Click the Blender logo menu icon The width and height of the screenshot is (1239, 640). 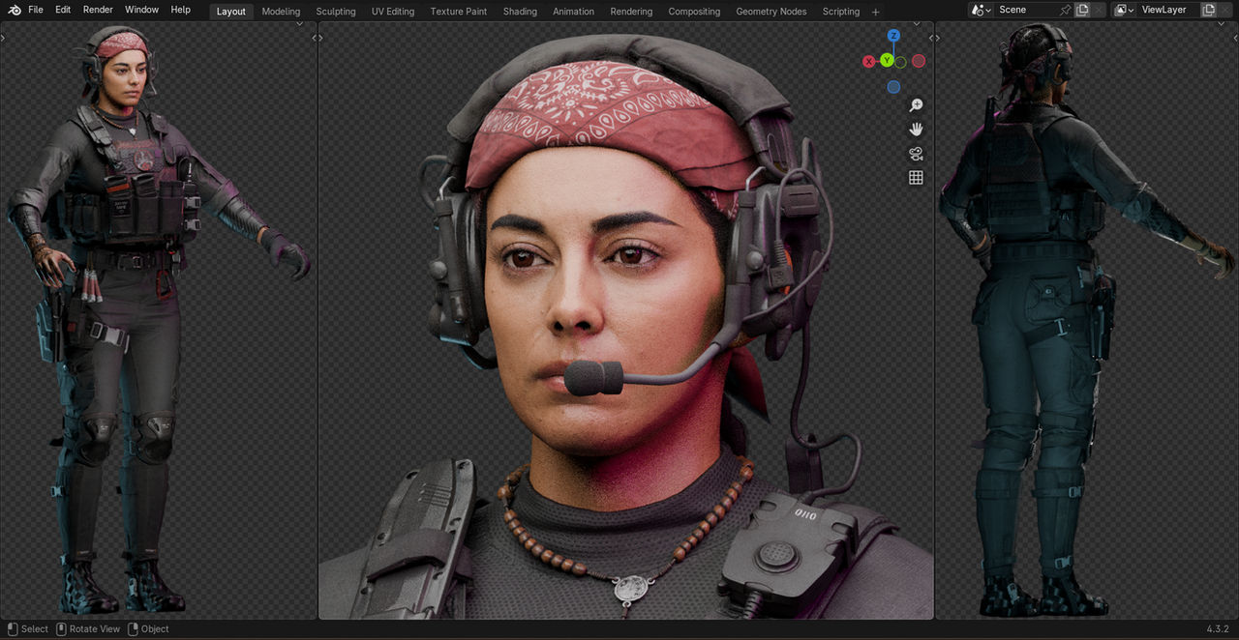click(x=15, y=10)
